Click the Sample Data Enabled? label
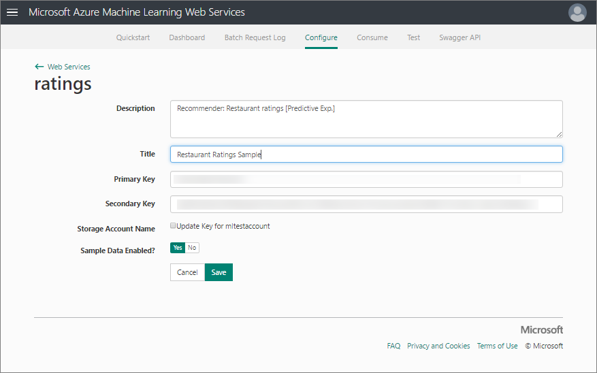 [x=118, y=250]
